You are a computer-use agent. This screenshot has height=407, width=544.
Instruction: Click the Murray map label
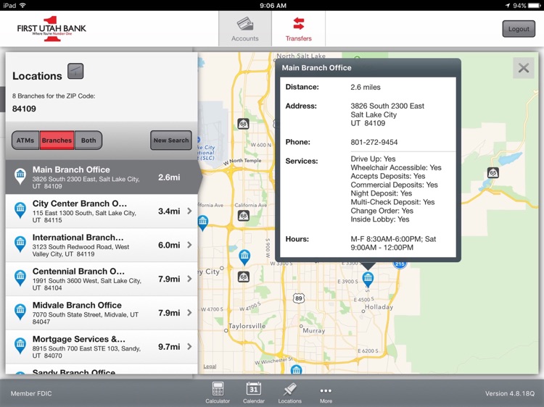[313, 330]
